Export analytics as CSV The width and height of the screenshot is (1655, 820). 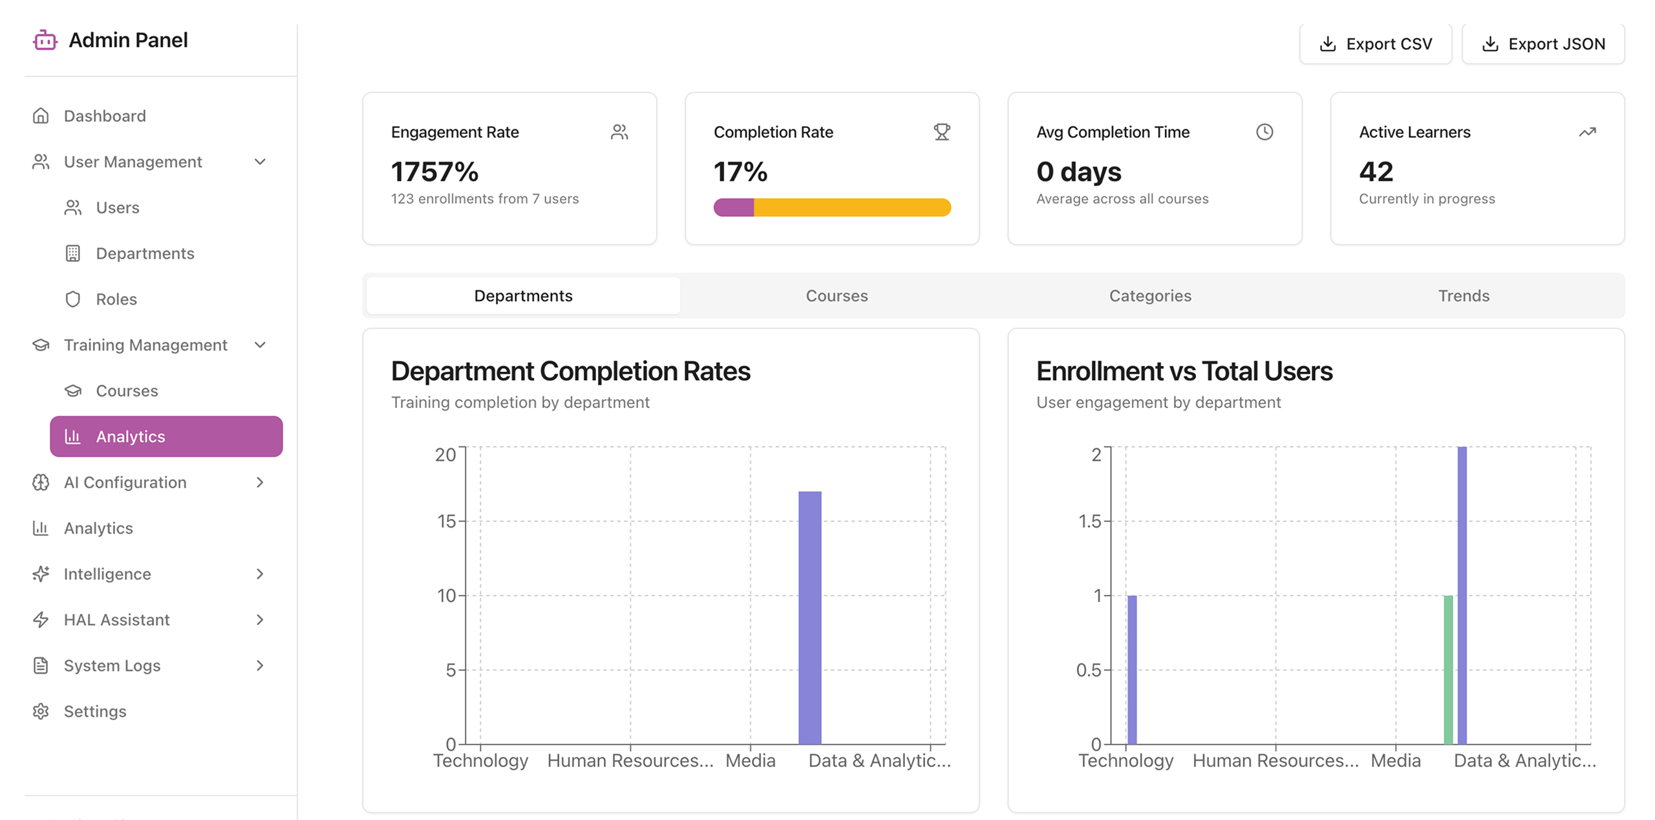(x=1375, y=44)
